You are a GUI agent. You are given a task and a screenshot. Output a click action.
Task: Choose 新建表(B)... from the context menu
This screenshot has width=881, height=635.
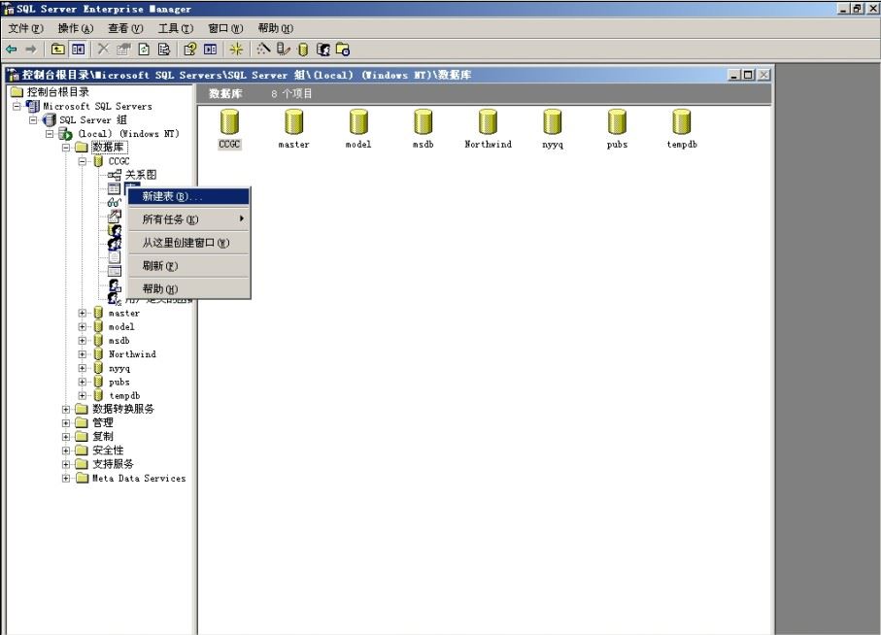[x=189, y=196]
